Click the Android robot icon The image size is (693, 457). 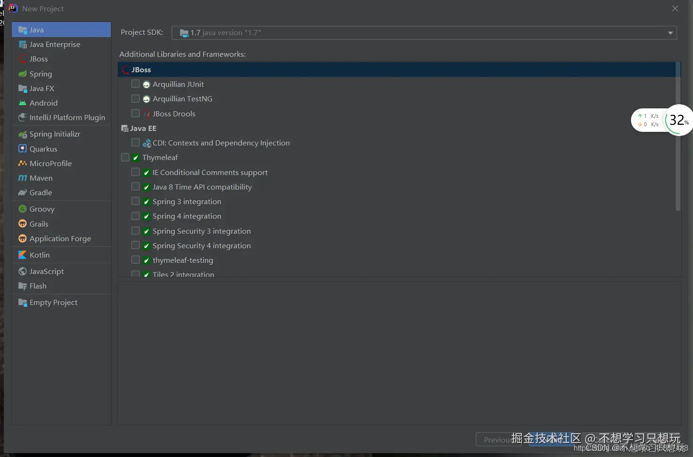click(23, 103)
